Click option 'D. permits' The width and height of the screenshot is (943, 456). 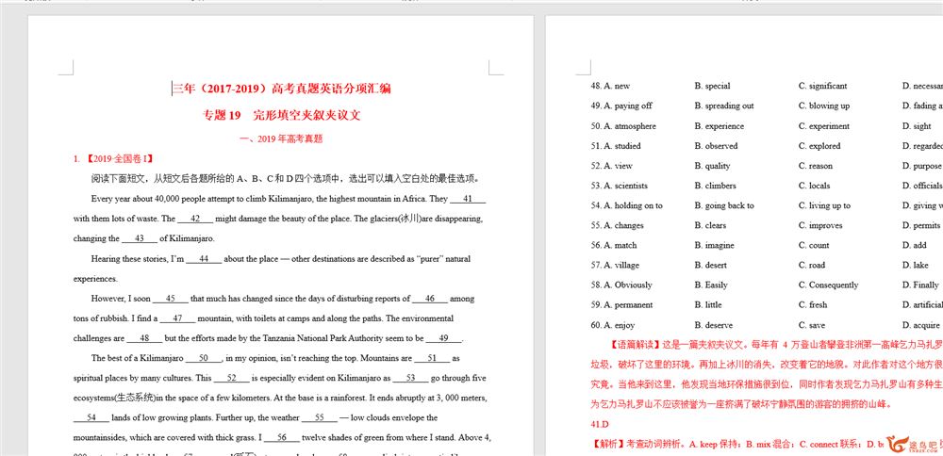(x=920, y=225)
